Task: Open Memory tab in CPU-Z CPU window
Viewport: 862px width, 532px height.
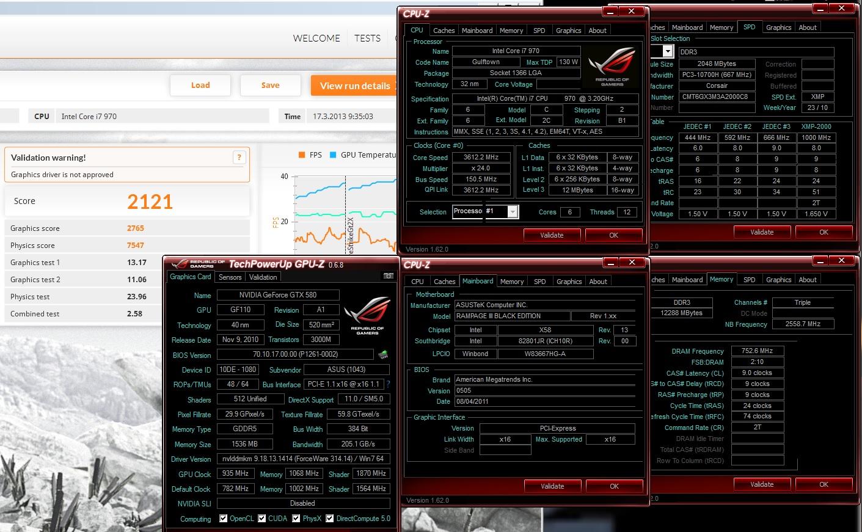Action: (511, 31)
